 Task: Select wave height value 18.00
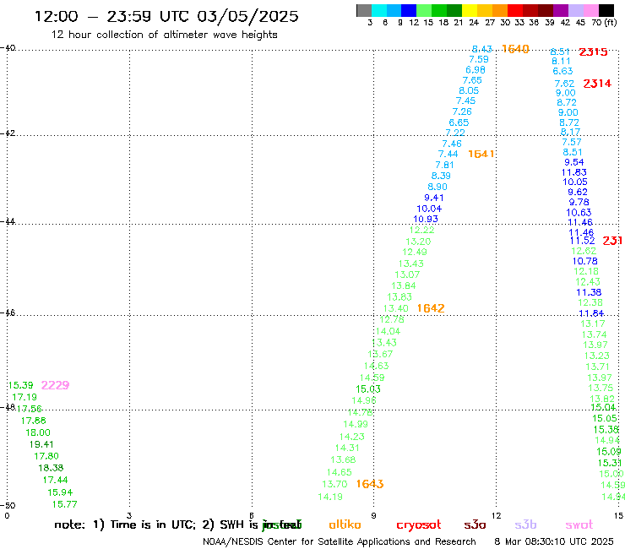[x=38, y=432]
